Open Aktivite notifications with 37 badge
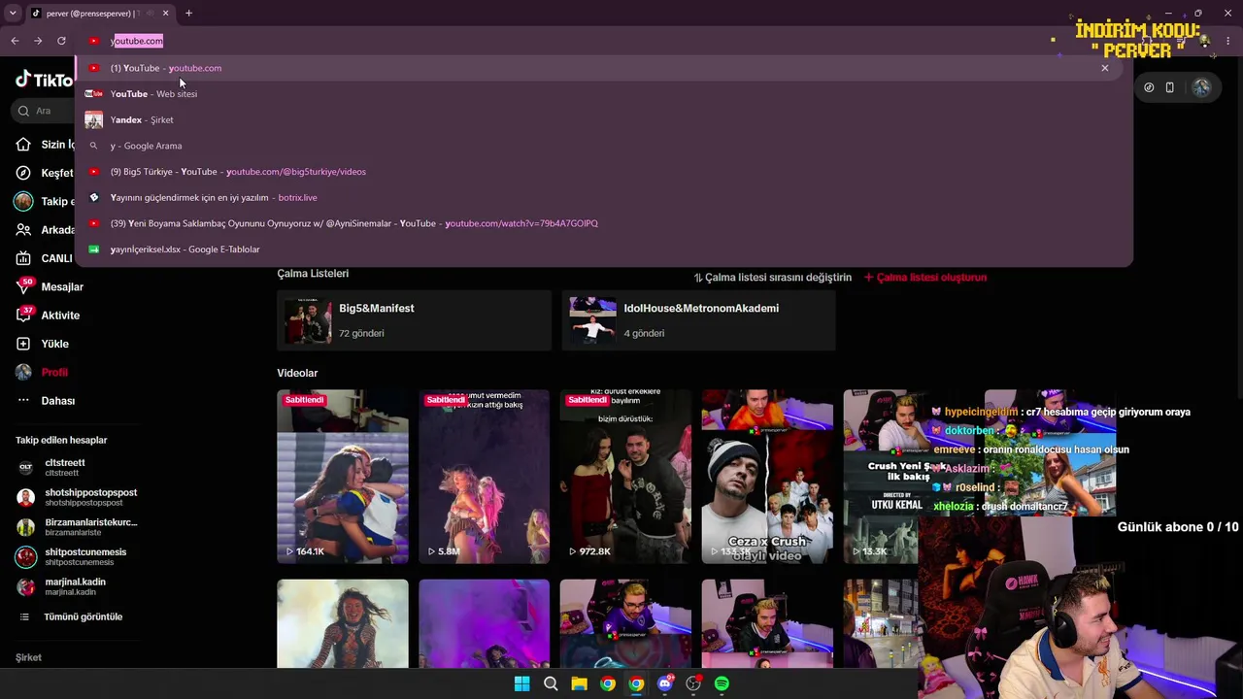 [49, 315]
